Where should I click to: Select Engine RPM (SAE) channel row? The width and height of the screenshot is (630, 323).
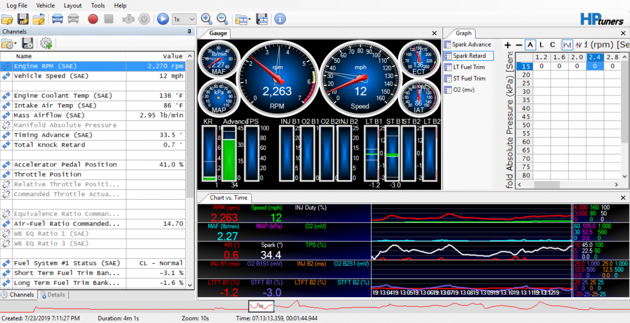(93, 66)
